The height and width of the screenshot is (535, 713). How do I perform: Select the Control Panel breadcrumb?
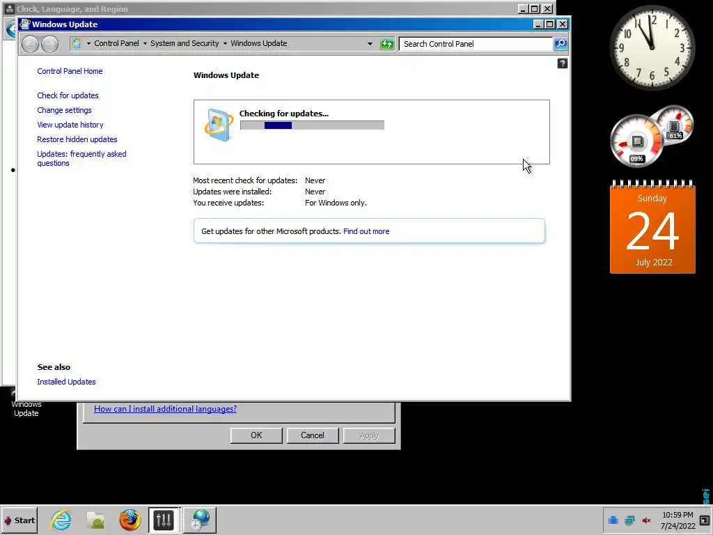coord(116,43)
